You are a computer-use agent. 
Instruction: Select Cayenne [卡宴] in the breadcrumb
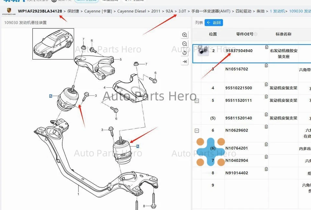(x=98, y=11)
